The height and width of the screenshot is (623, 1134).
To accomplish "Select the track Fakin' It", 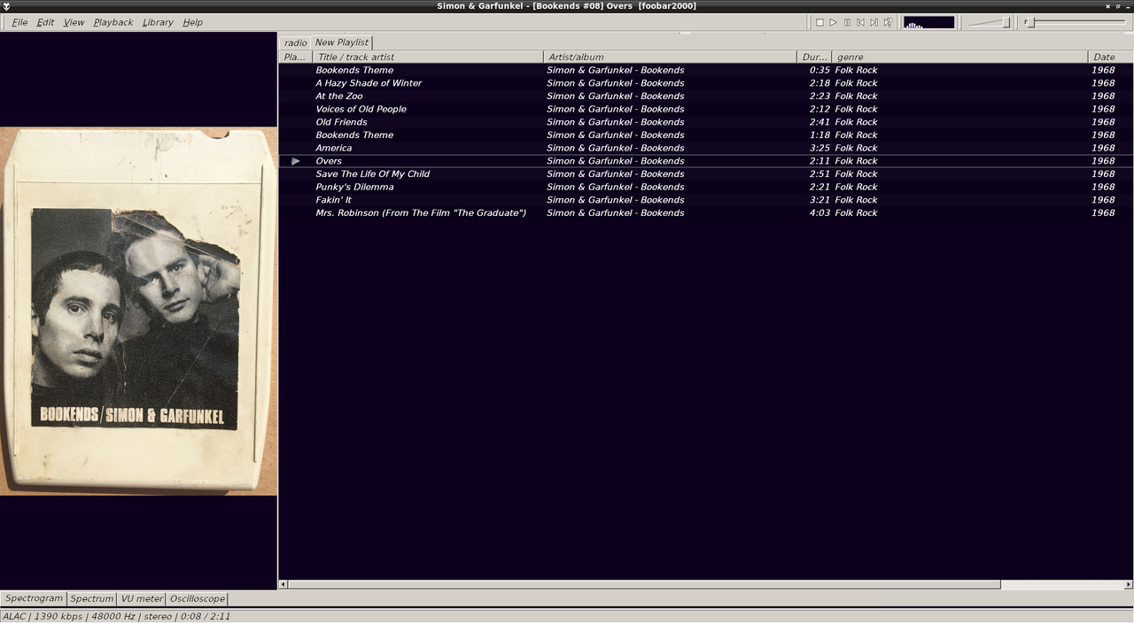I will [706, 200].
